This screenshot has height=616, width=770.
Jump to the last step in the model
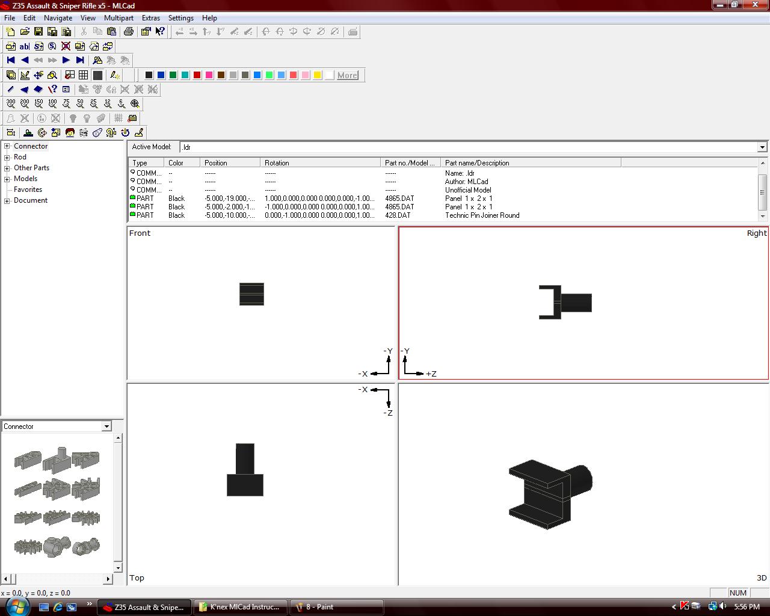pos(80,60)
